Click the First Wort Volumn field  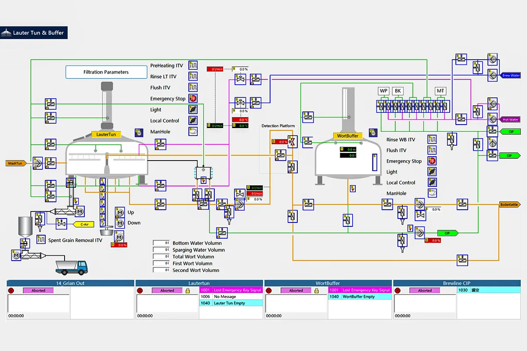tap(161, 263)
